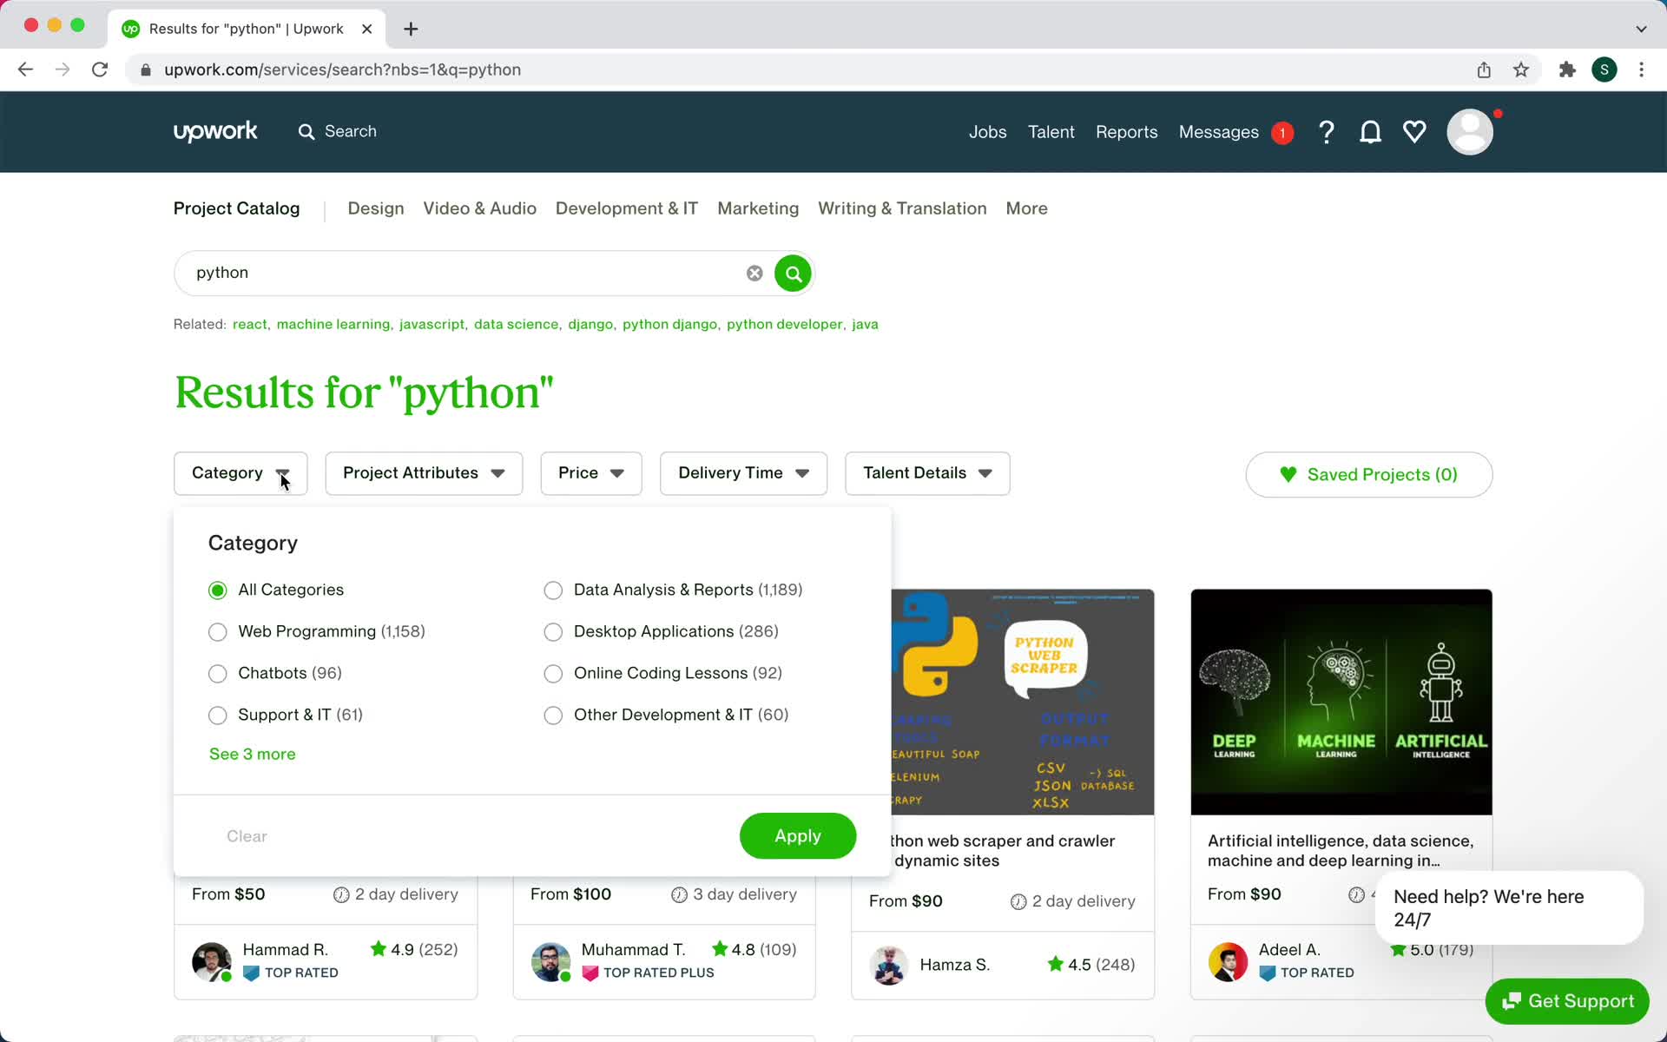
Task: Expand the tab search chevron in the tab bar
Action: tap(1641, 29)
